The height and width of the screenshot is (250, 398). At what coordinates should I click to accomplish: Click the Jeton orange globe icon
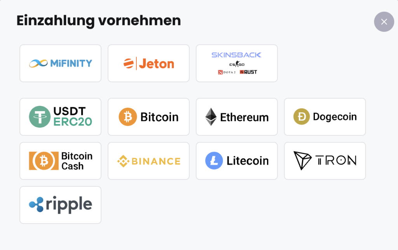click(x=128, y=63)
